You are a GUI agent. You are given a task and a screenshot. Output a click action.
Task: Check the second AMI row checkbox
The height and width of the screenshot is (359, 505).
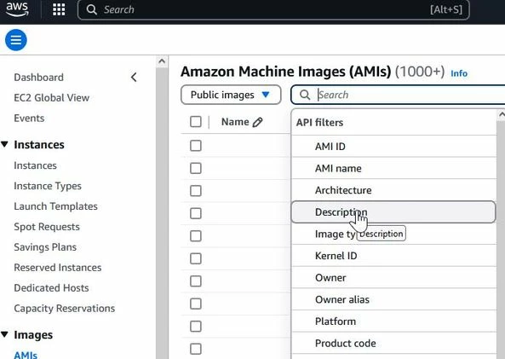tap(196, 168)
